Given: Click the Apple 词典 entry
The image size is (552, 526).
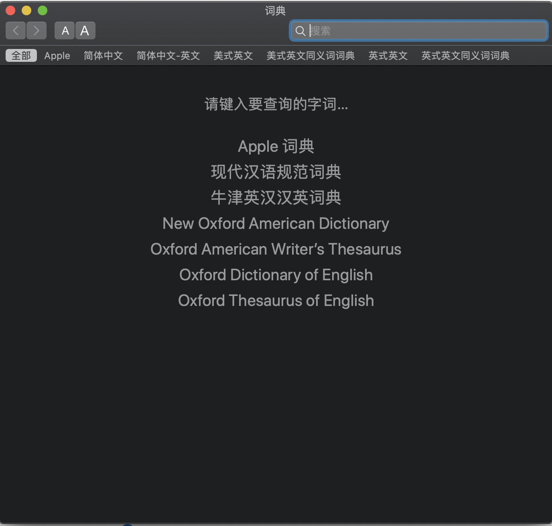Looking at the screenshot, I should (x=276, y=146).
